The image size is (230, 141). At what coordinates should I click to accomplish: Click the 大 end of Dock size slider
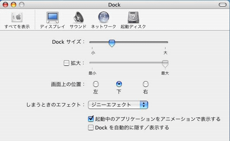click(x=165, y=53)
